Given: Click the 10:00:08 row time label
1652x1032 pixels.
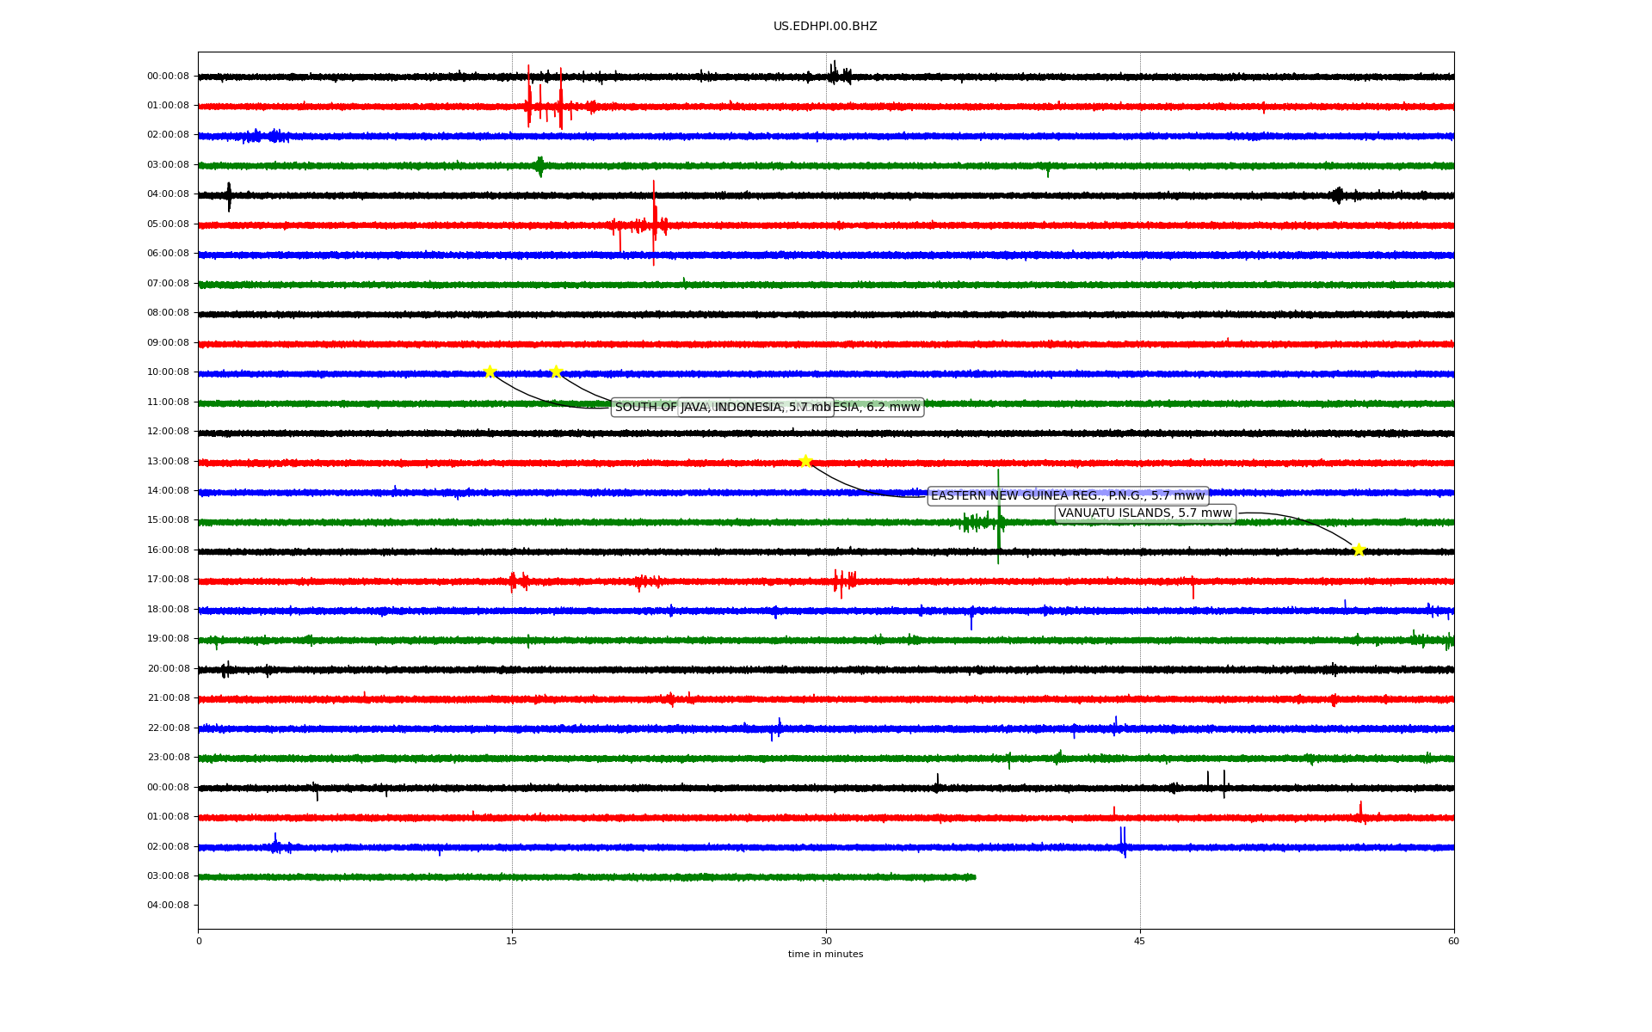Looking at the screenshot, I should click(168, 372).
